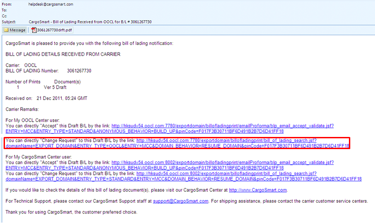Click bill of lading number 3061267730 in body
Image resolution: width=375 pixels, height=223 pixels.
pos(79,71)
